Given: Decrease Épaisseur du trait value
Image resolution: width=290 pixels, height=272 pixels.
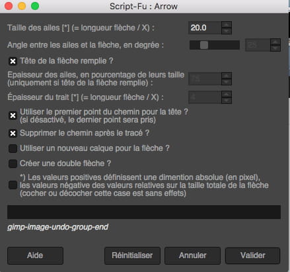Looking at the screenshot, I should (x=227, y=101).
